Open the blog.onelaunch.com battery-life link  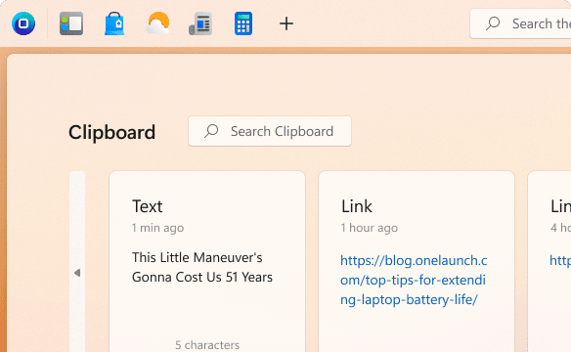414,280
